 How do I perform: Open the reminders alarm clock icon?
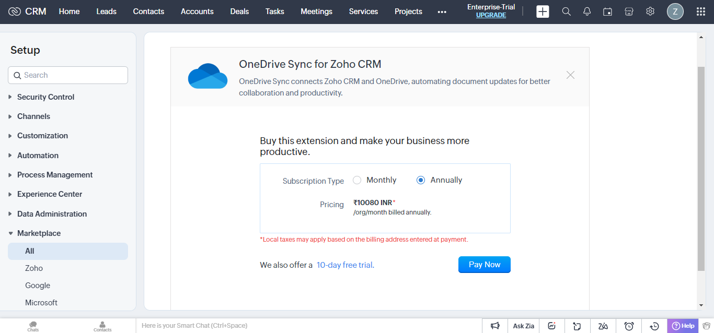pos(629,326)
